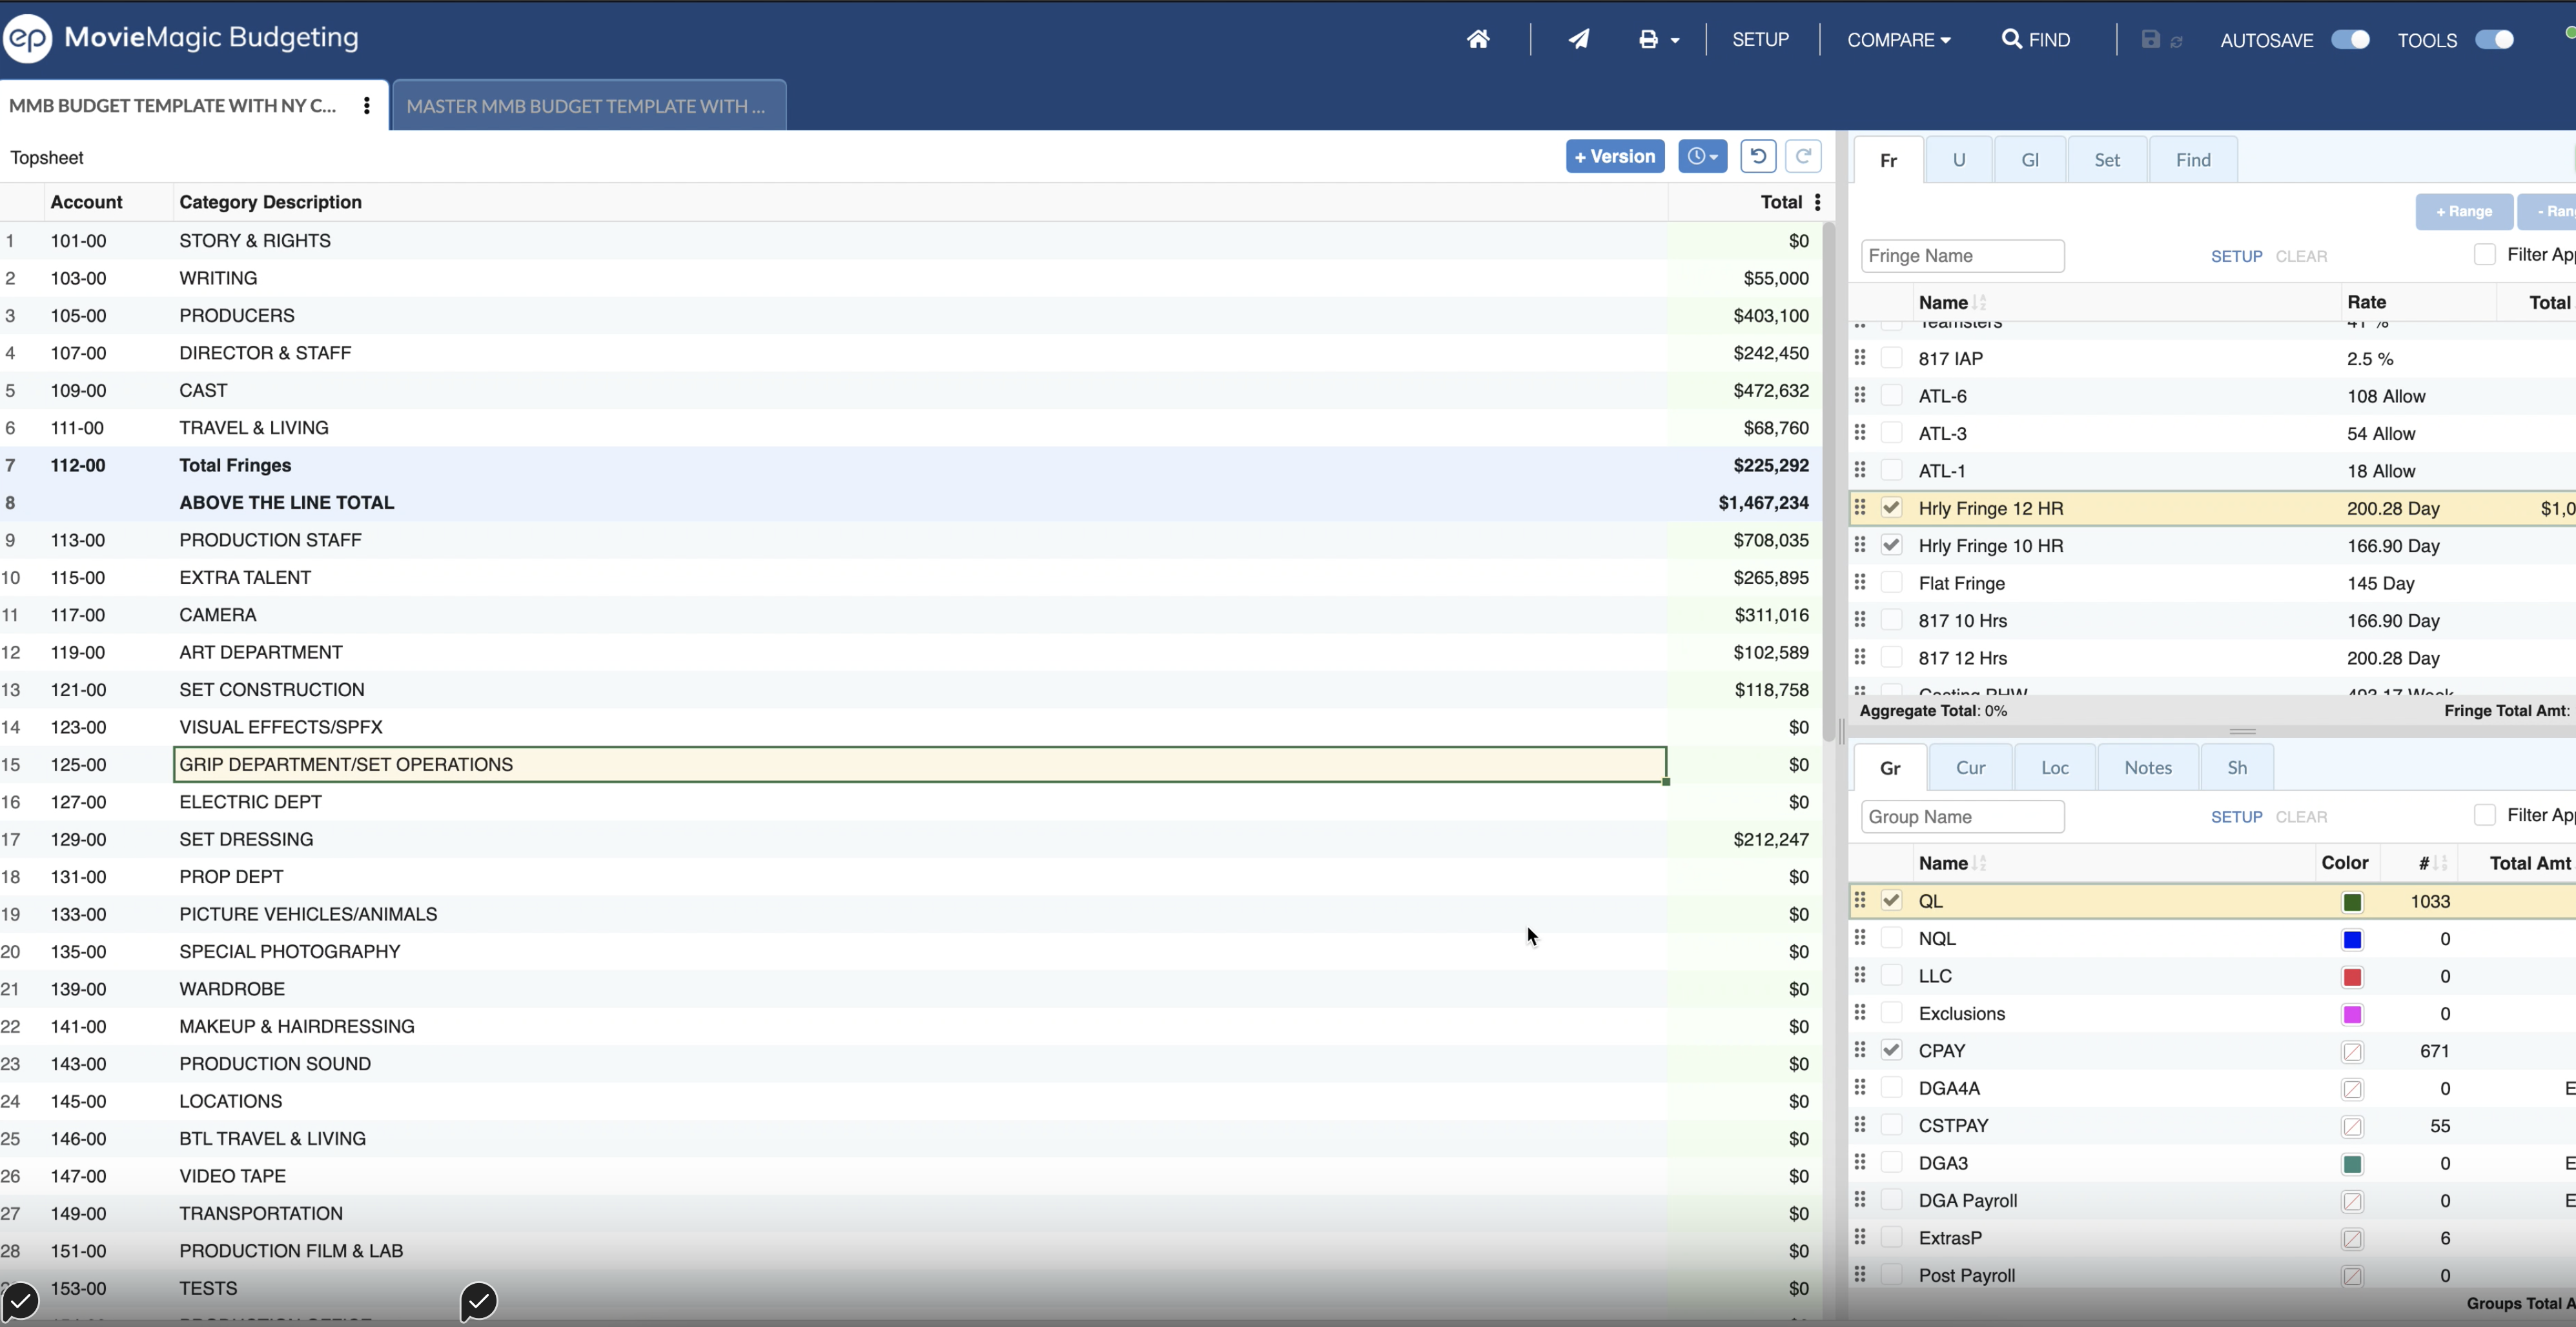Open Total column options menu
Viewport: 2576px width, 1327px height.
tap(1817, 202)
